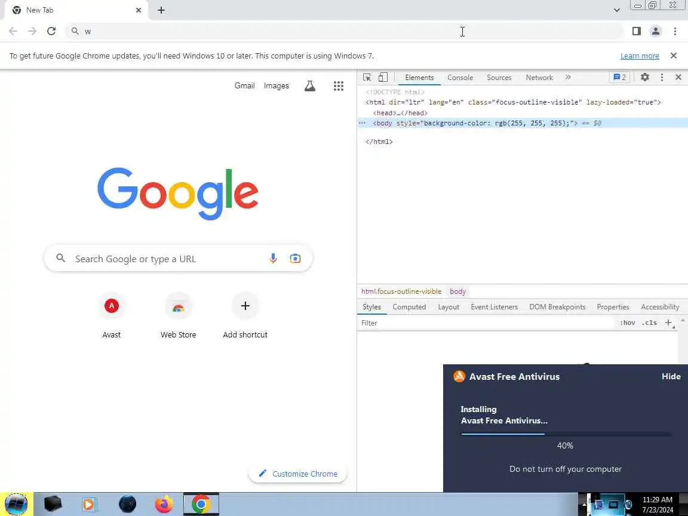
Task: Open the Google apps grid
Action: pyautogui.click(x=338, y=86)
